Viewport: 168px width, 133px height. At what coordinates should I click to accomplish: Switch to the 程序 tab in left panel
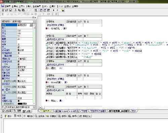tap(17, 111)
